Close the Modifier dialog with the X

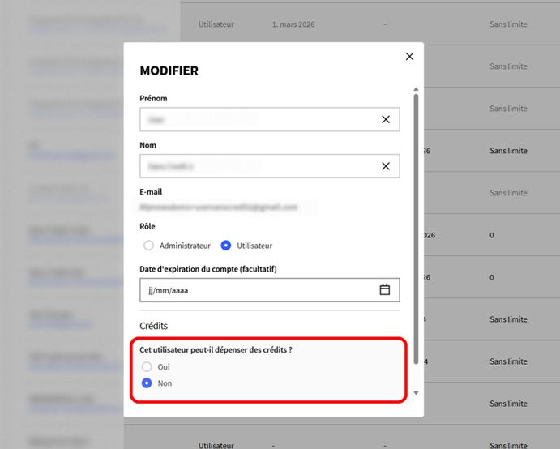409,57
